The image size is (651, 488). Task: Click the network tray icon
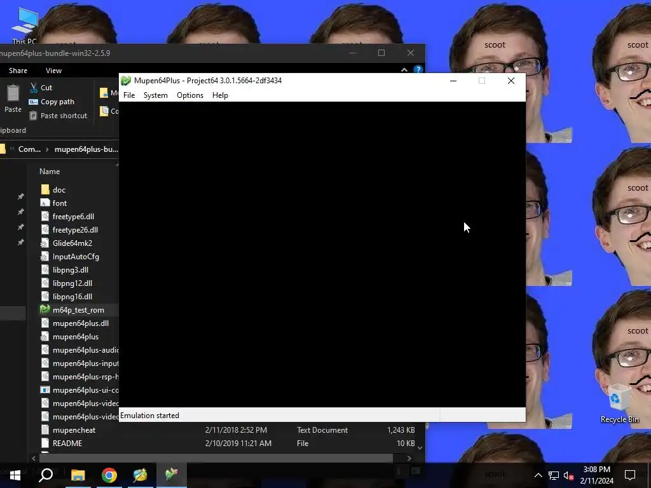click(x=554, y=475)
